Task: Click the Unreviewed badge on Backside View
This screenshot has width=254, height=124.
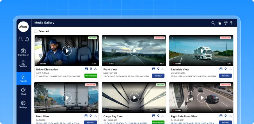Action: coord(225,38)
